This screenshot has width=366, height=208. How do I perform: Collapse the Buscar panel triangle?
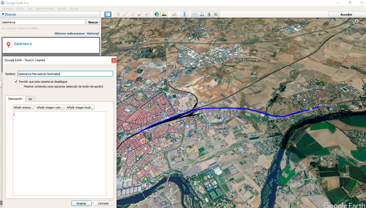pos(3,15)
